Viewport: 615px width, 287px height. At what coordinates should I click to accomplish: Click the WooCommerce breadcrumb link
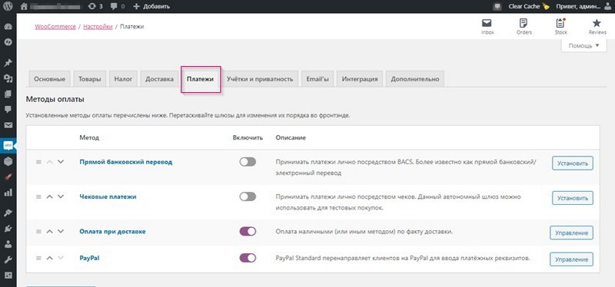point(55,27)
